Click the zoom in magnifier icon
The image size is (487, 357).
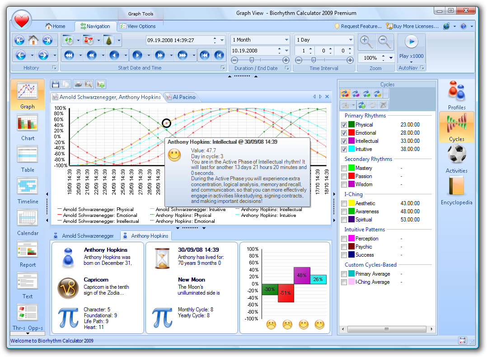pyautogui.click(x=366, y=42)
